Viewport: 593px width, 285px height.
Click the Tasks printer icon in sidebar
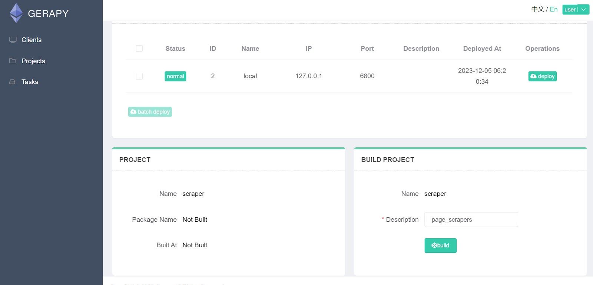point(12,82)
